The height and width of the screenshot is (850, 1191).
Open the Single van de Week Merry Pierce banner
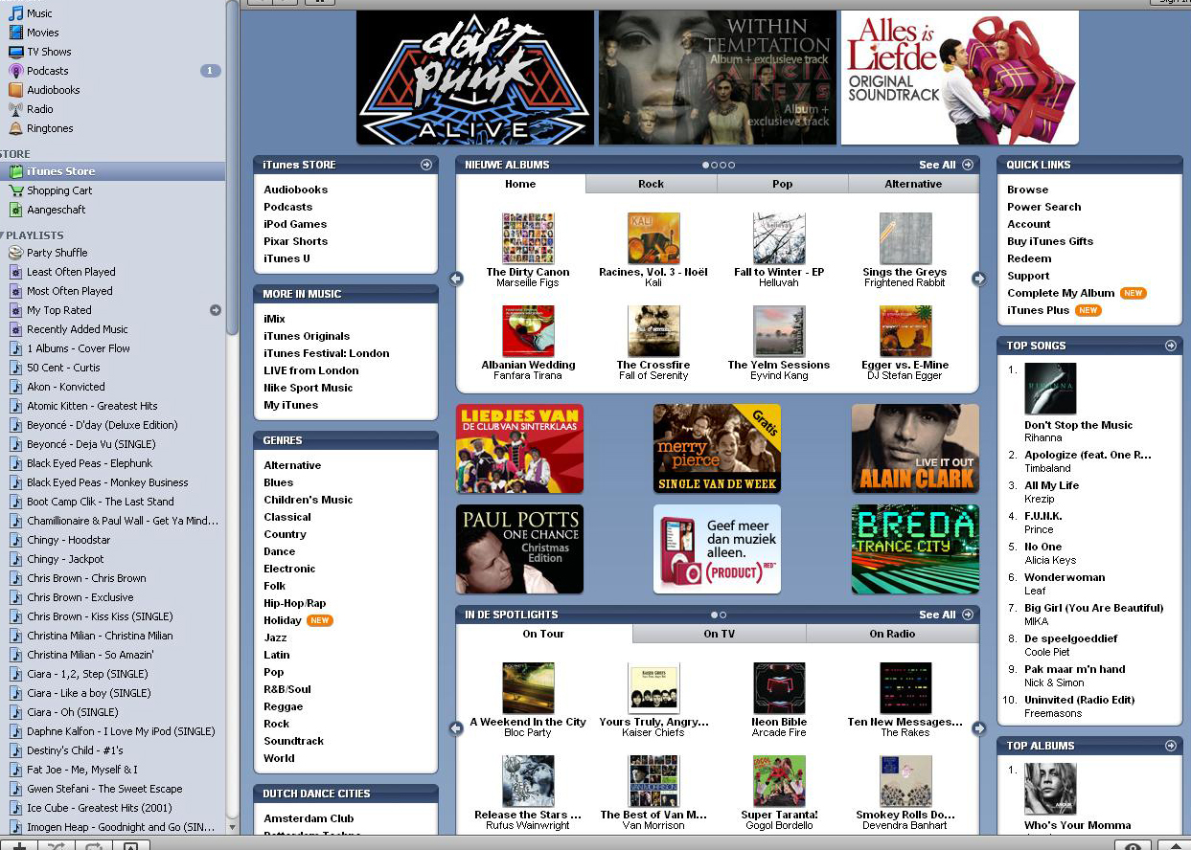point(717,449)
